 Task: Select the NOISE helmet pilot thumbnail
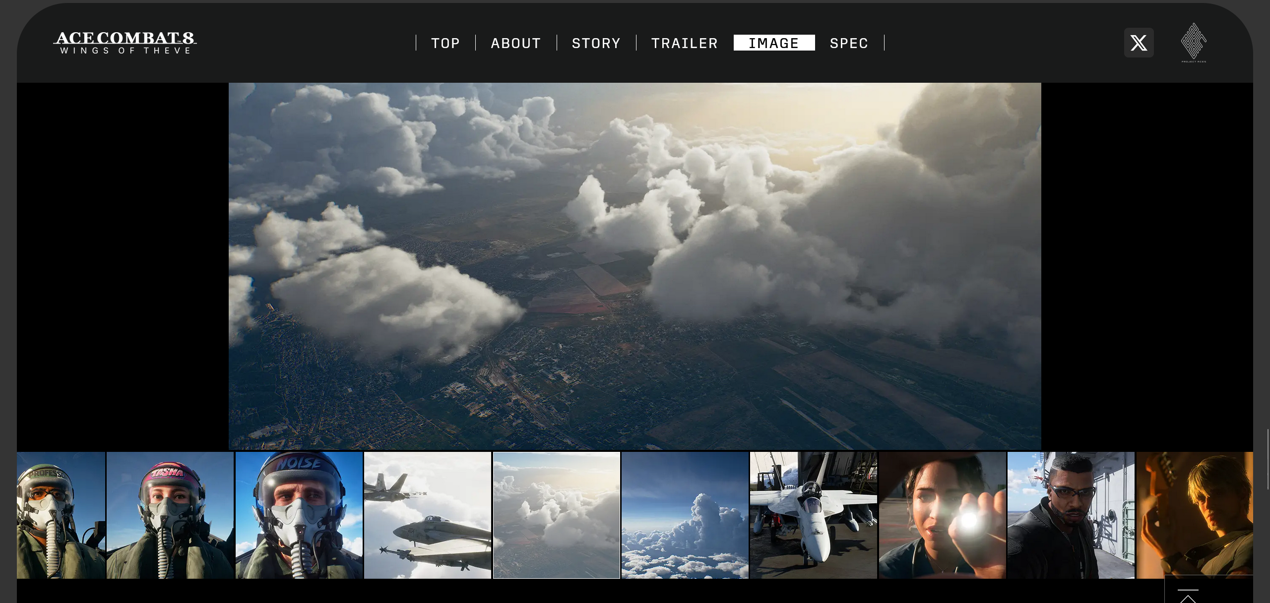299,515
